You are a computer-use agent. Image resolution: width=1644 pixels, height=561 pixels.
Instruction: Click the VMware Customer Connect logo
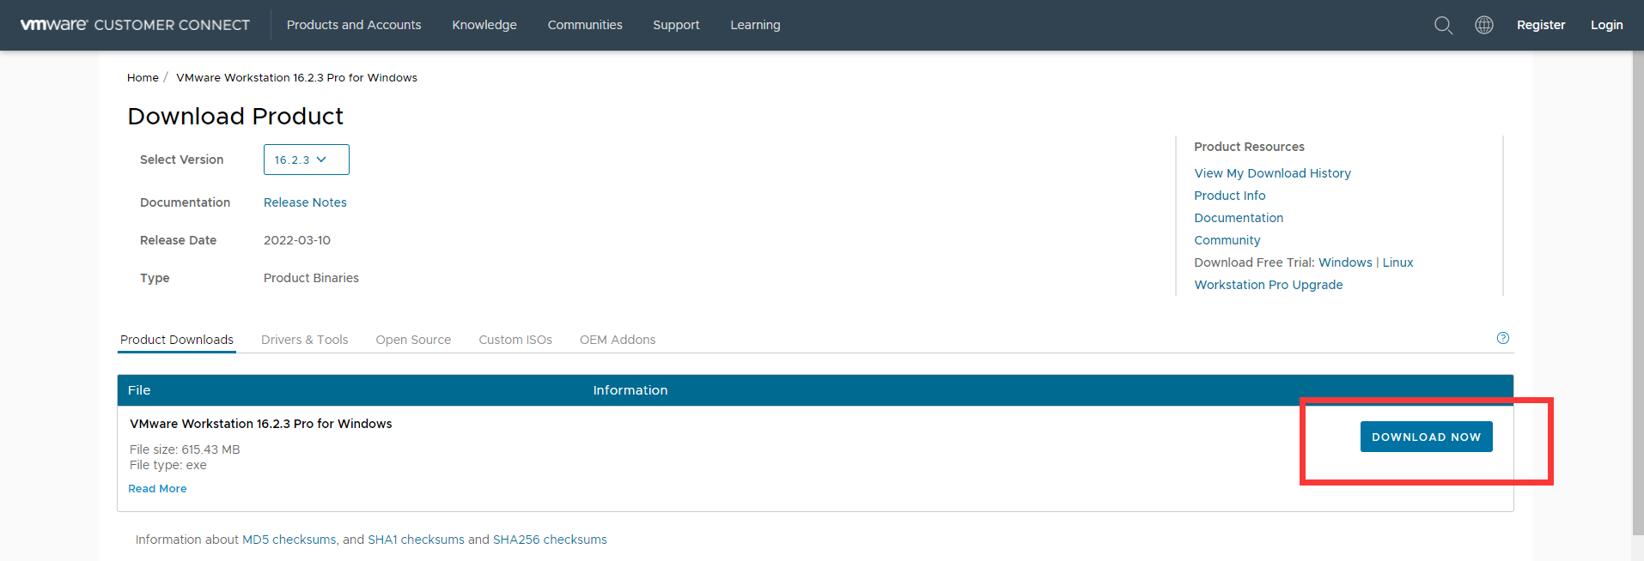(135, 25)
